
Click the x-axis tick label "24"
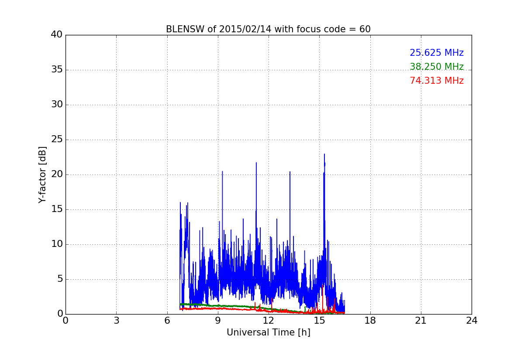point(472,321)
